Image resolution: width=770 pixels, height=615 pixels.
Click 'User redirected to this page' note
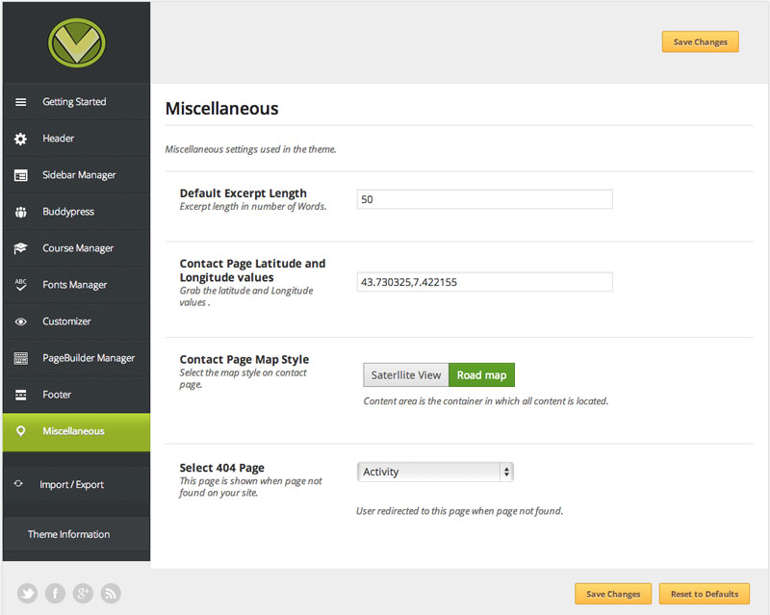(460, 511)
